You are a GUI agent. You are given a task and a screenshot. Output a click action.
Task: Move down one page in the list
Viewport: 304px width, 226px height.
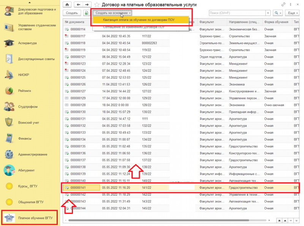291,221
